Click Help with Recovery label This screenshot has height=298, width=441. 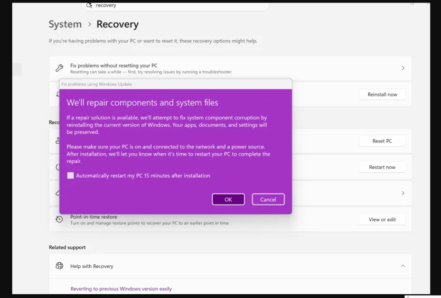click(92, 266)
